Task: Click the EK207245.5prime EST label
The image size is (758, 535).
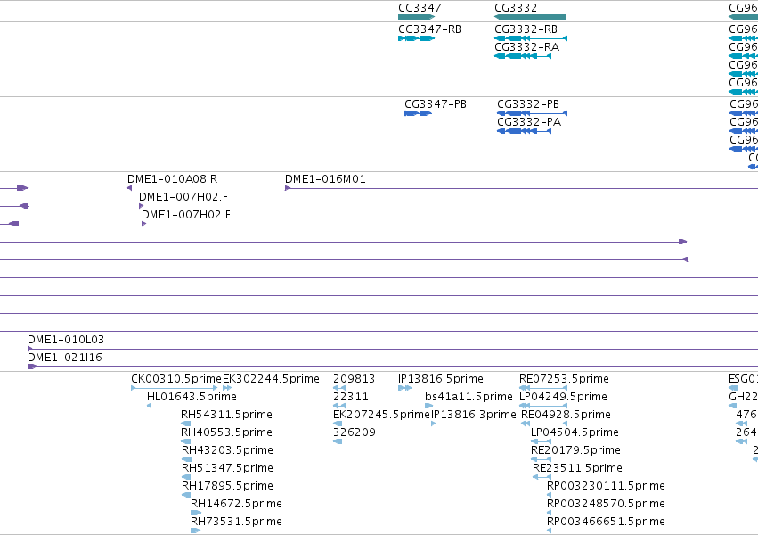Action: 381,415
